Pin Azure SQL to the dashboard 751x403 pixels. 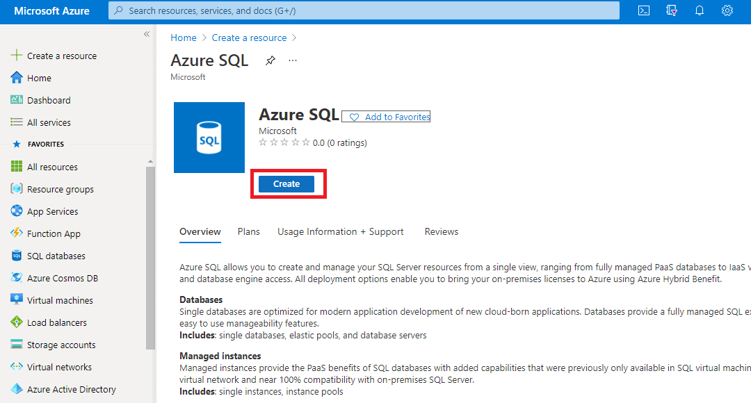[270, 60]
